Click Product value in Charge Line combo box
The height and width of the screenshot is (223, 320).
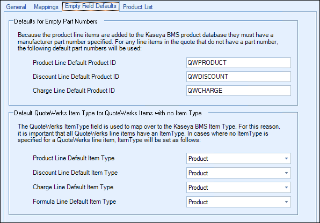click(198, 188)
